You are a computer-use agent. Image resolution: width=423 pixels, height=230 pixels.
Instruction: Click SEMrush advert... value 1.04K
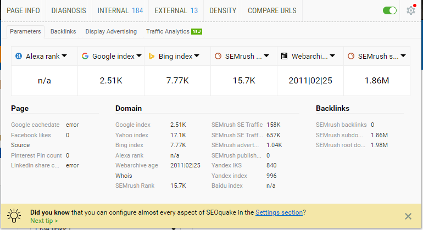point(274,145)
